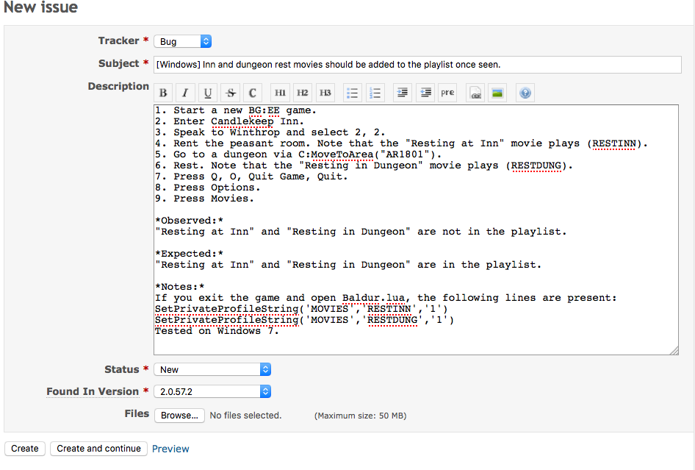Screen dimensions: 695x470
Task: Open the Preview link
Action: (170, 449)
